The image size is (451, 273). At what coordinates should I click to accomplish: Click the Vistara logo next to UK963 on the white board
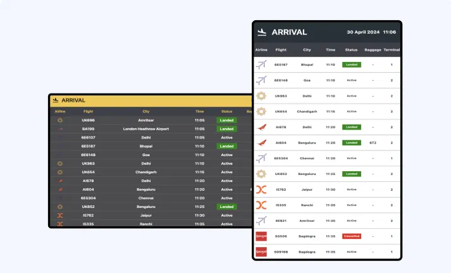pyautogui.click(x=261, y=96)
